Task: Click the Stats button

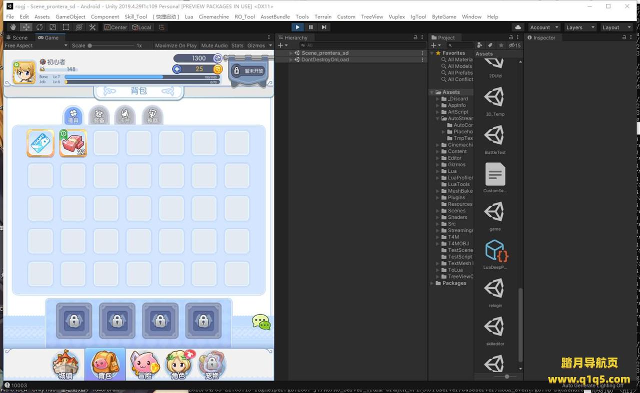Action: [x=237, y=45]
